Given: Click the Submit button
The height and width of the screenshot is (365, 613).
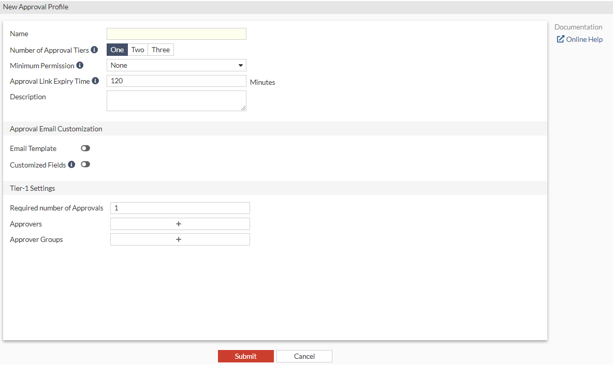Looking at the screenshot, I should (245, 356).
